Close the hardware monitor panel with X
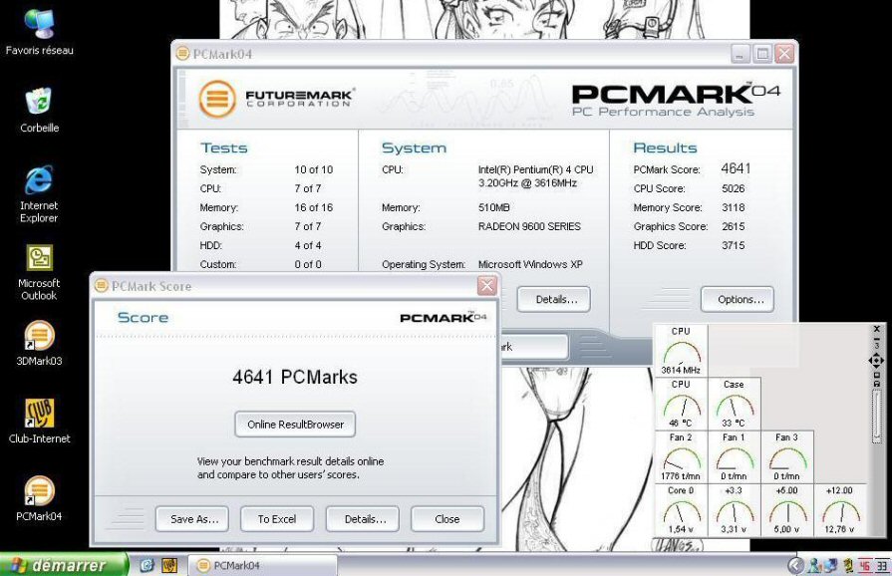 pos(877,329)
